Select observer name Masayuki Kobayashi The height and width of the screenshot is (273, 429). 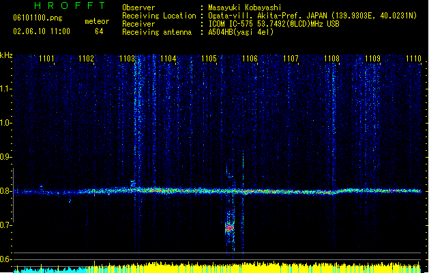click(x=245, y=8)
